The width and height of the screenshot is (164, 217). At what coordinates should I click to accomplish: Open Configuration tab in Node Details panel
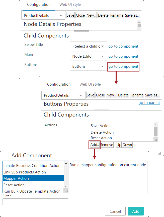point(39,5)
